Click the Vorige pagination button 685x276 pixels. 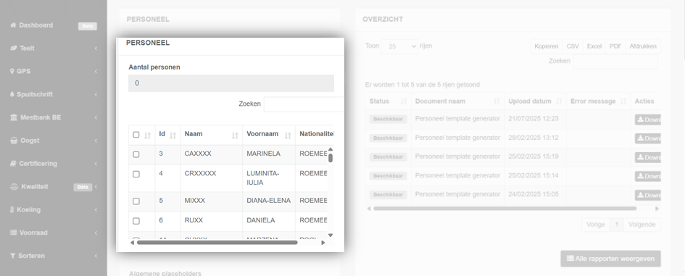pos(595,225)
